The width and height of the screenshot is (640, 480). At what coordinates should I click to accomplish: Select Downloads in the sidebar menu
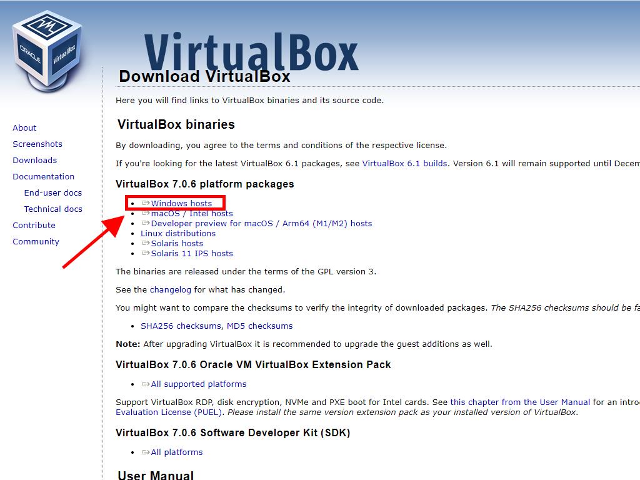point(34,160)
